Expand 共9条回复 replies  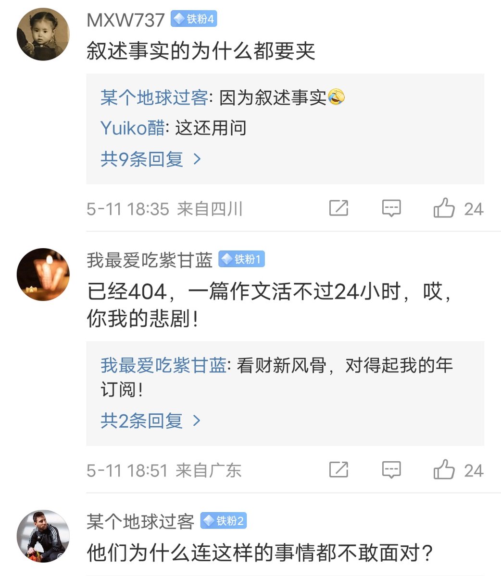150,159
